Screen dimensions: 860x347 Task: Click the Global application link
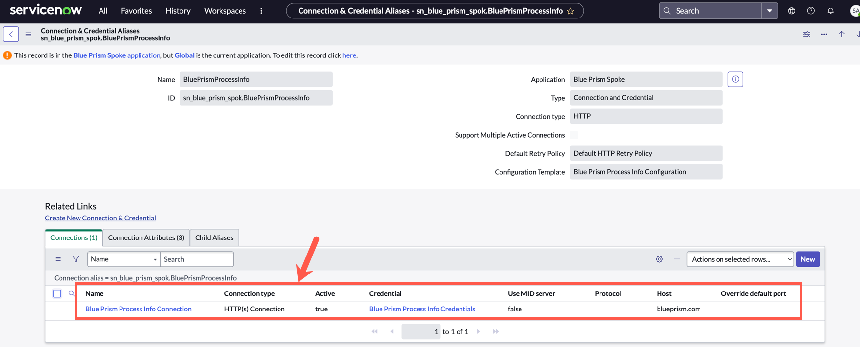[x=184, y=55]
